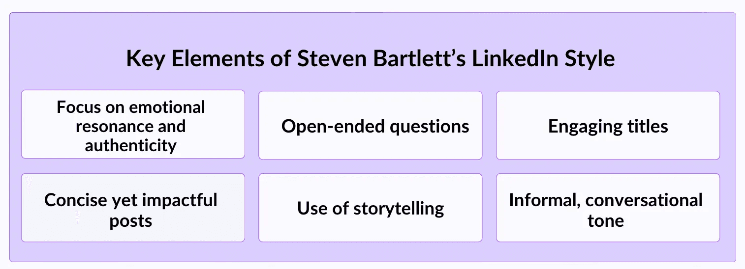This screenshot has width=745, height=269.
Task: Choose the 'Concise yet impactful posts' card
Action: pyautogui.click(x=133, y=208)
